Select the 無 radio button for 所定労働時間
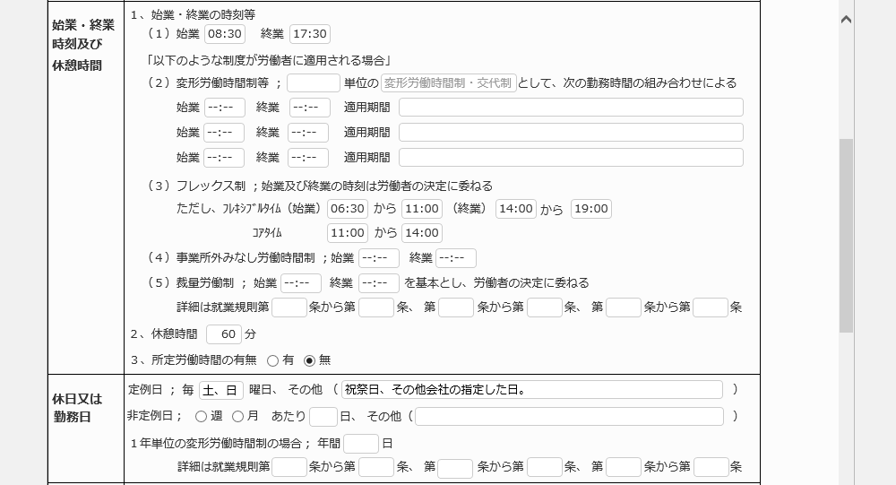Screen dimensions: 896x485 310,360
